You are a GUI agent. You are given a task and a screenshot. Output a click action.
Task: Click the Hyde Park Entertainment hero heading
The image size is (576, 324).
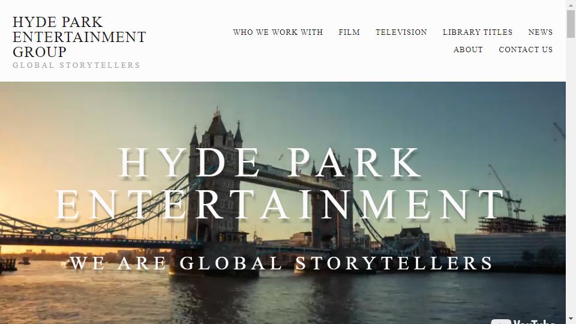[x=279, y=184]
